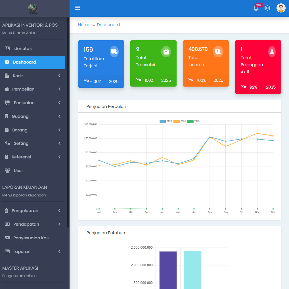The image size is (289, 289).
Task: Go to Home breadcrumb link
Action: point(84,25)
